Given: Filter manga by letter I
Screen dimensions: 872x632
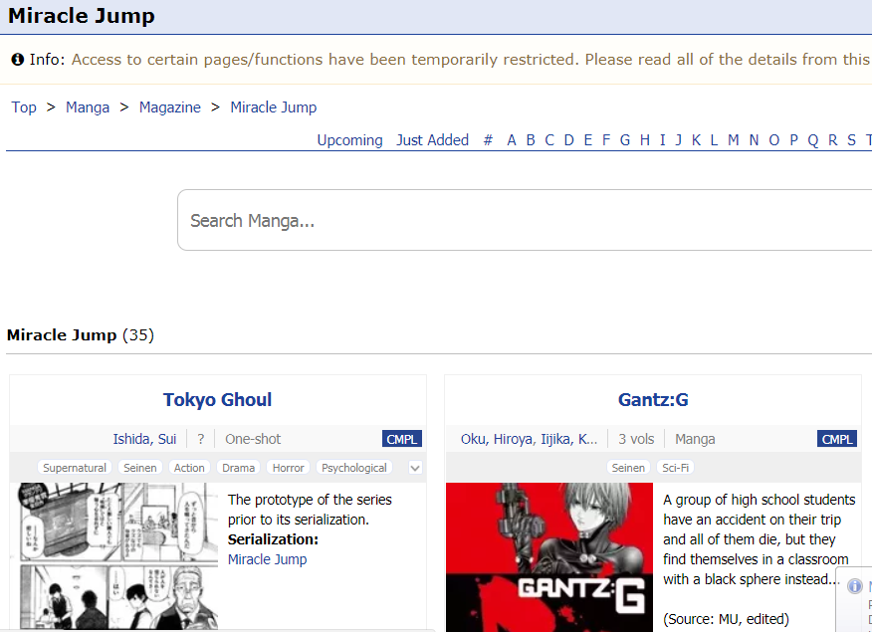Looking at the screenshot, I should [x=662, y=140].
